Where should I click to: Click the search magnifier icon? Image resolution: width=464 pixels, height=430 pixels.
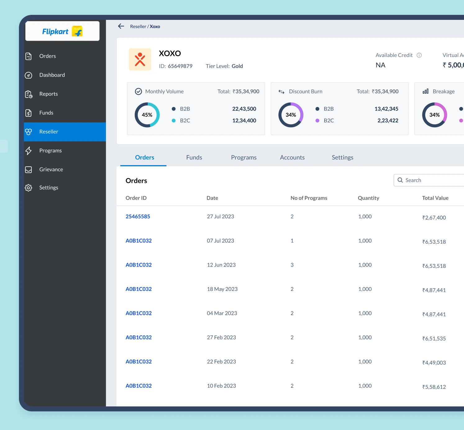(x=400, y=180)
